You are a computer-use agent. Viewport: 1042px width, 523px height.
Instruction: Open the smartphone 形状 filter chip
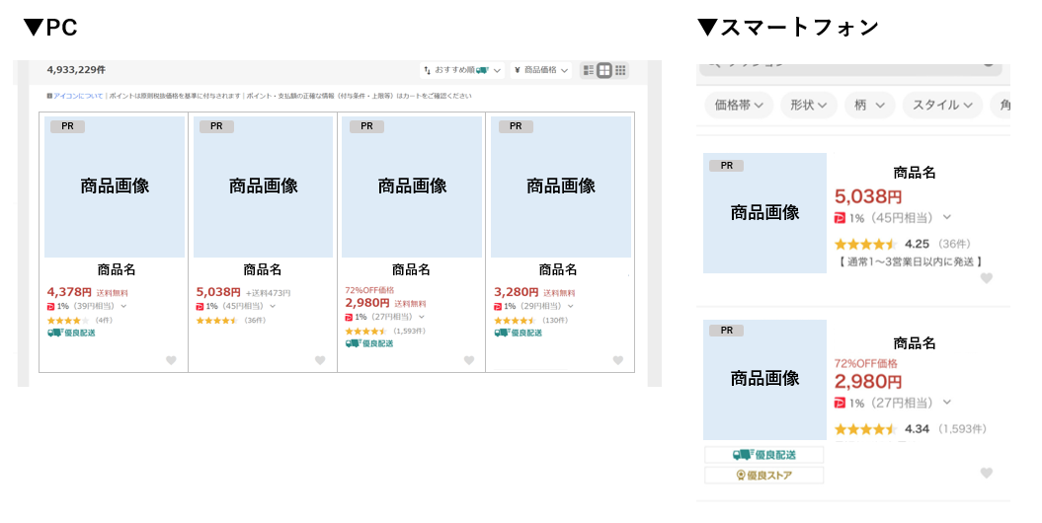click(x=808, y=105)
